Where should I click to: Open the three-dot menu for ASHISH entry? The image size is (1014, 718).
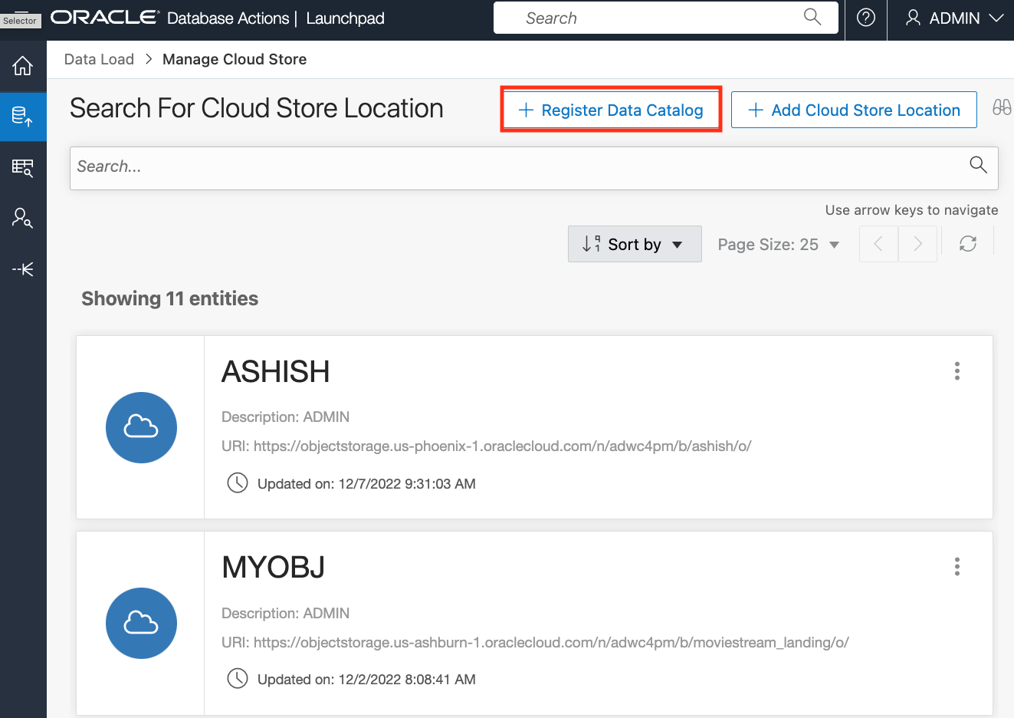(x=957, y=371)
